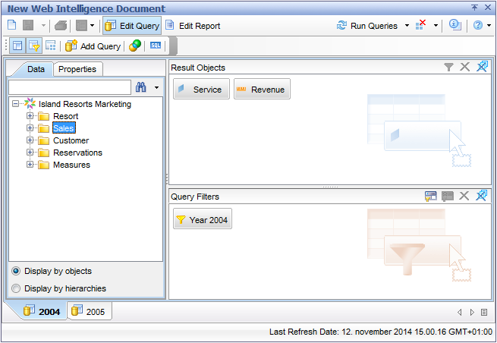Expand the Resort folder in tree

coord(30,116)
